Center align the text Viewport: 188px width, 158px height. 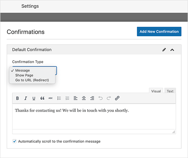pyautogui.click(x=84, y=98)
